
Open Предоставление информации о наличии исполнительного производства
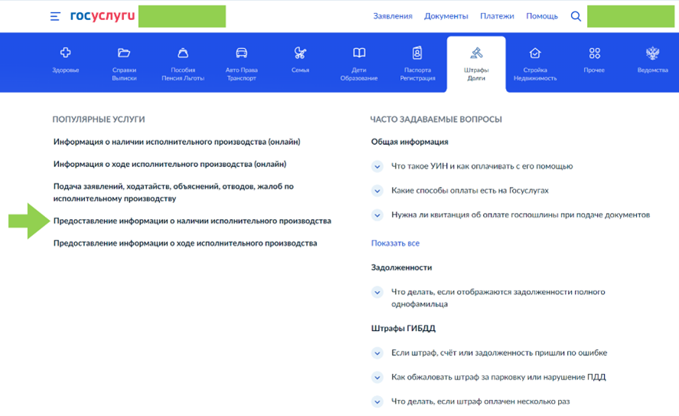pos(192,221)
